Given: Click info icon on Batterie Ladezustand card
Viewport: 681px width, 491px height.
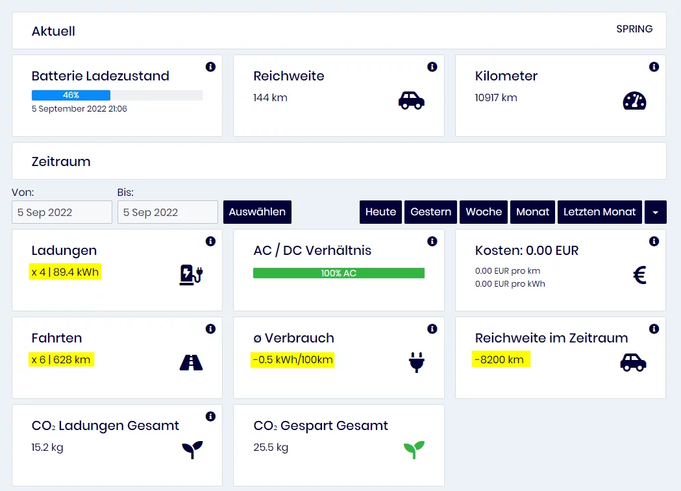Looking at the screenshot, I should click(x=210, y=67).
